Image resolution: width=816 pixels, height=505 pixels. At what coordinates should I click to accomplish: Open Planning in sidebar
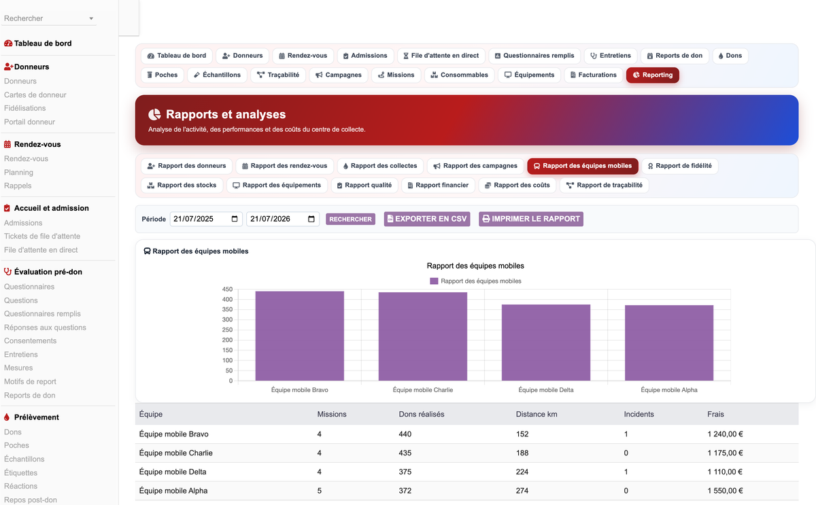pyautogui.click(x=18, y=172)
